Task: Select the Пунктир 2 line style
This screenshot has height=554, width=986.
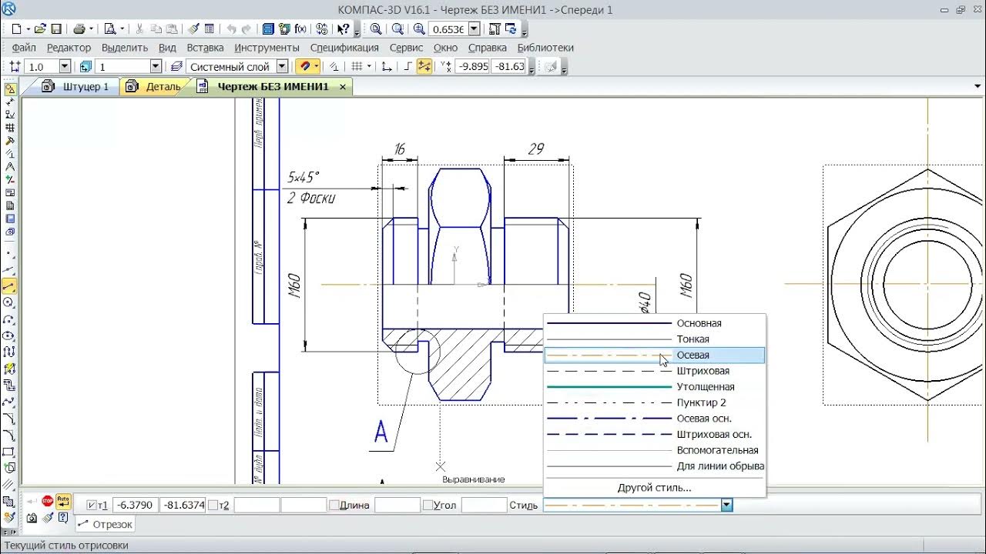Action: click(x=654, y=402)
